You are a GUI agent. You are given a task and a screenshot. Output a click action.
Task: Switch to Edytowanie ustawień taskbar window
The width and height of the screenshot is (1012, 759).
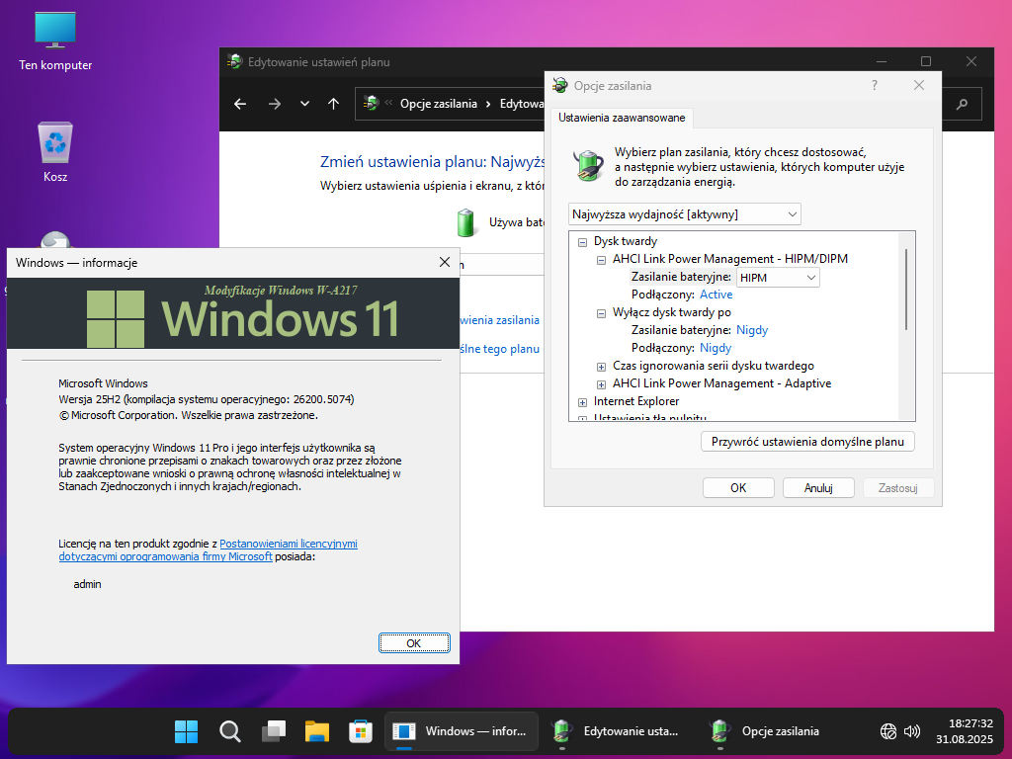pyautogui.click(x=620, y=731)
